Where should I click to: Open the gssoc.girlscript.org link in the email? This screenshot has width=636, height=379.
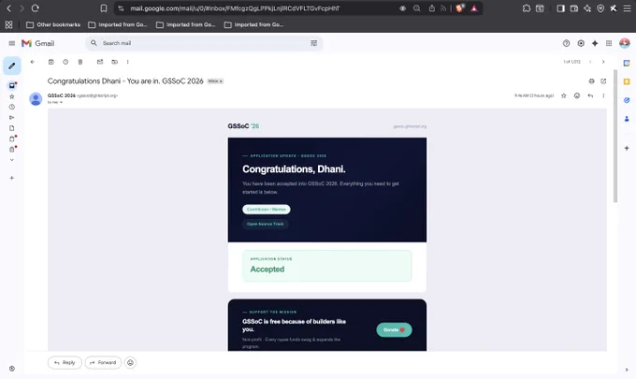(410, 126)
